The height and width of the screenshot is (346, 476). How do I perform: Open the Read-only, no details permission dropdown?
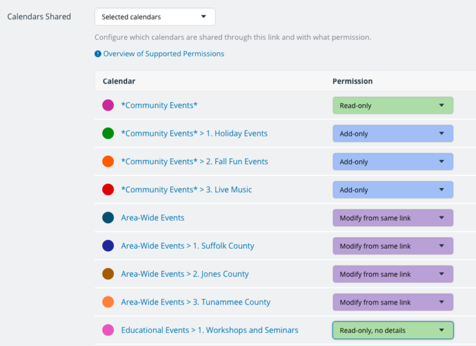point(393,330)
